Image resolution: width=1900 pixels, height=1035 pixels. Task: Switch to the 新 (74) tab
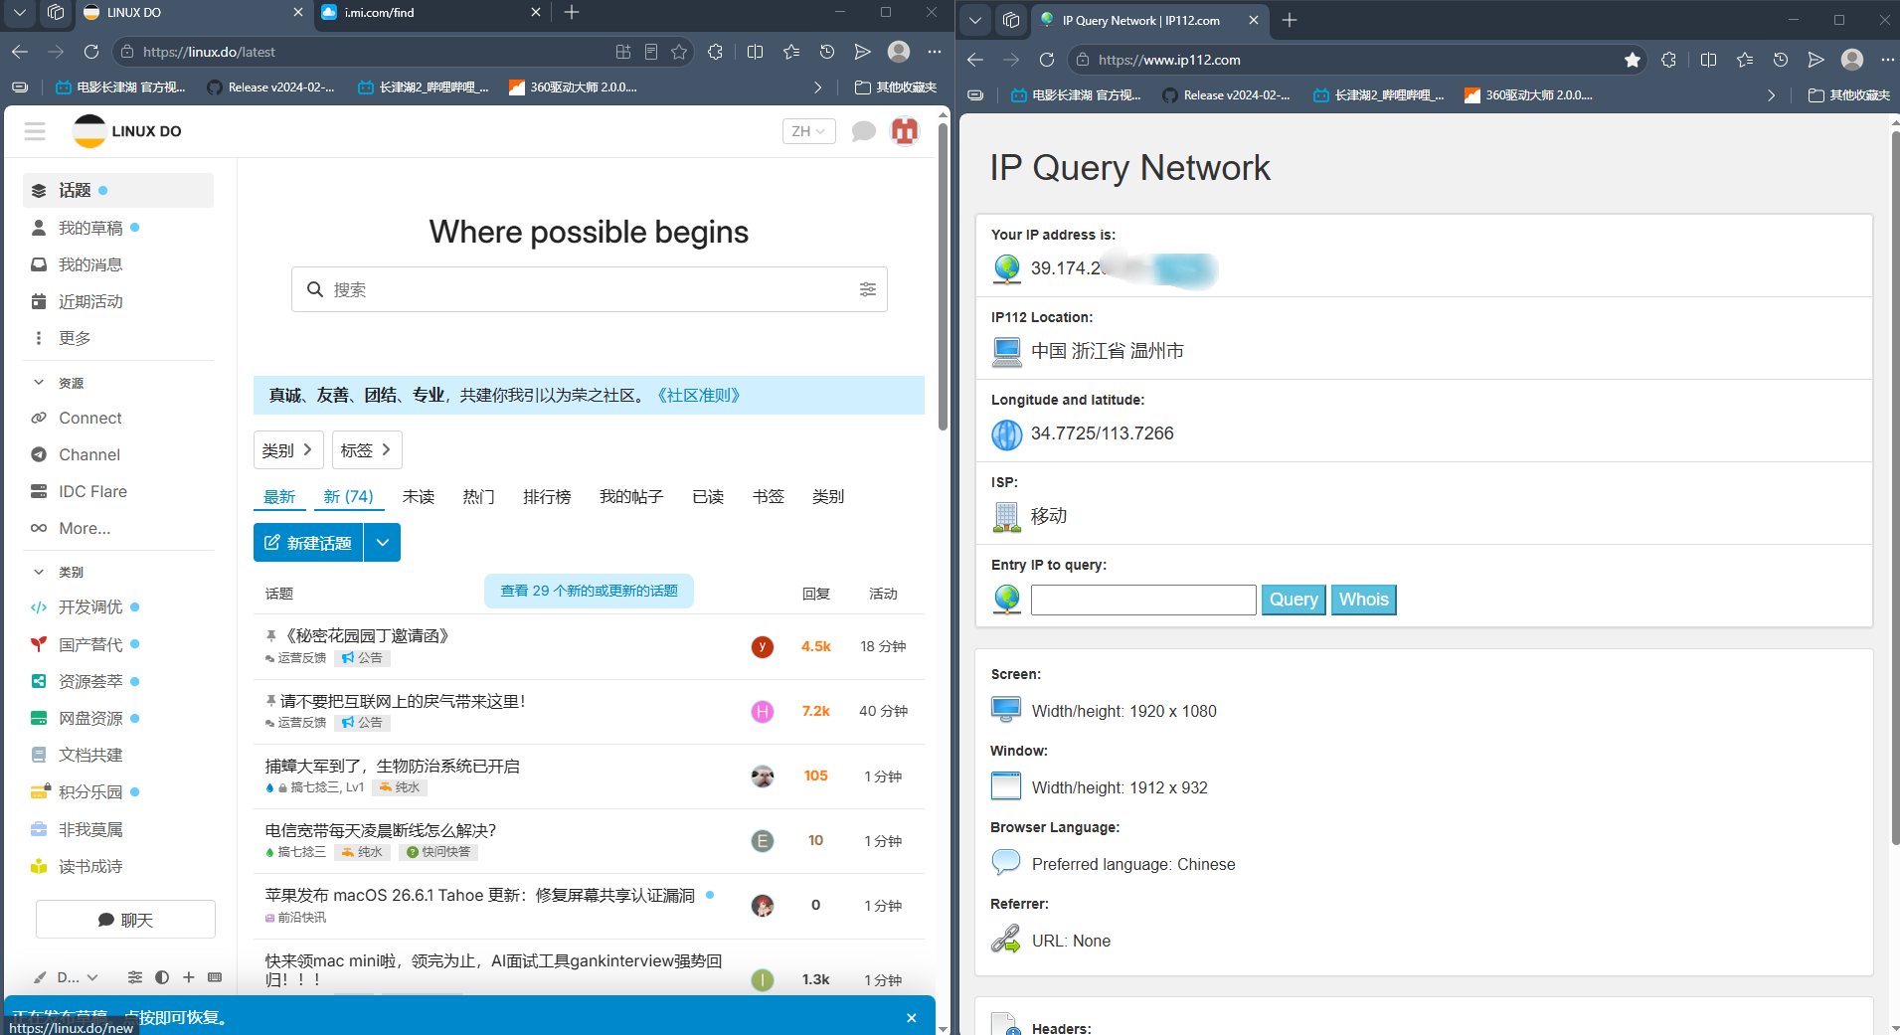click(x=349, y=496)
